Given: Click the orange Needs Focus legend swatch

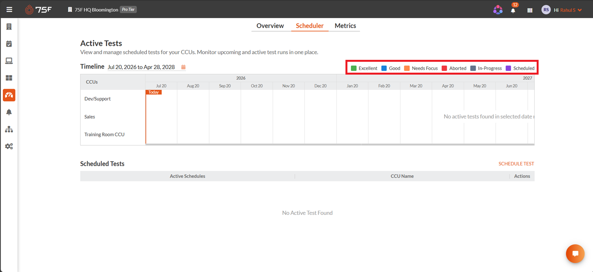Looking at the screenshot, I should point(407,68).
